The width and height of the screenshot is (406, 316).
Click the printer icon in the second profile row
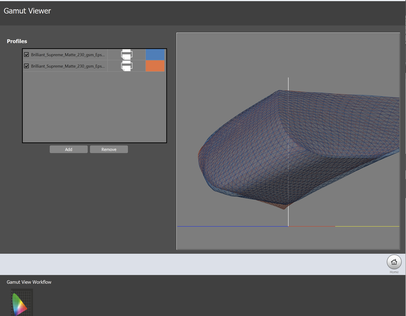[x=127, y=66]
